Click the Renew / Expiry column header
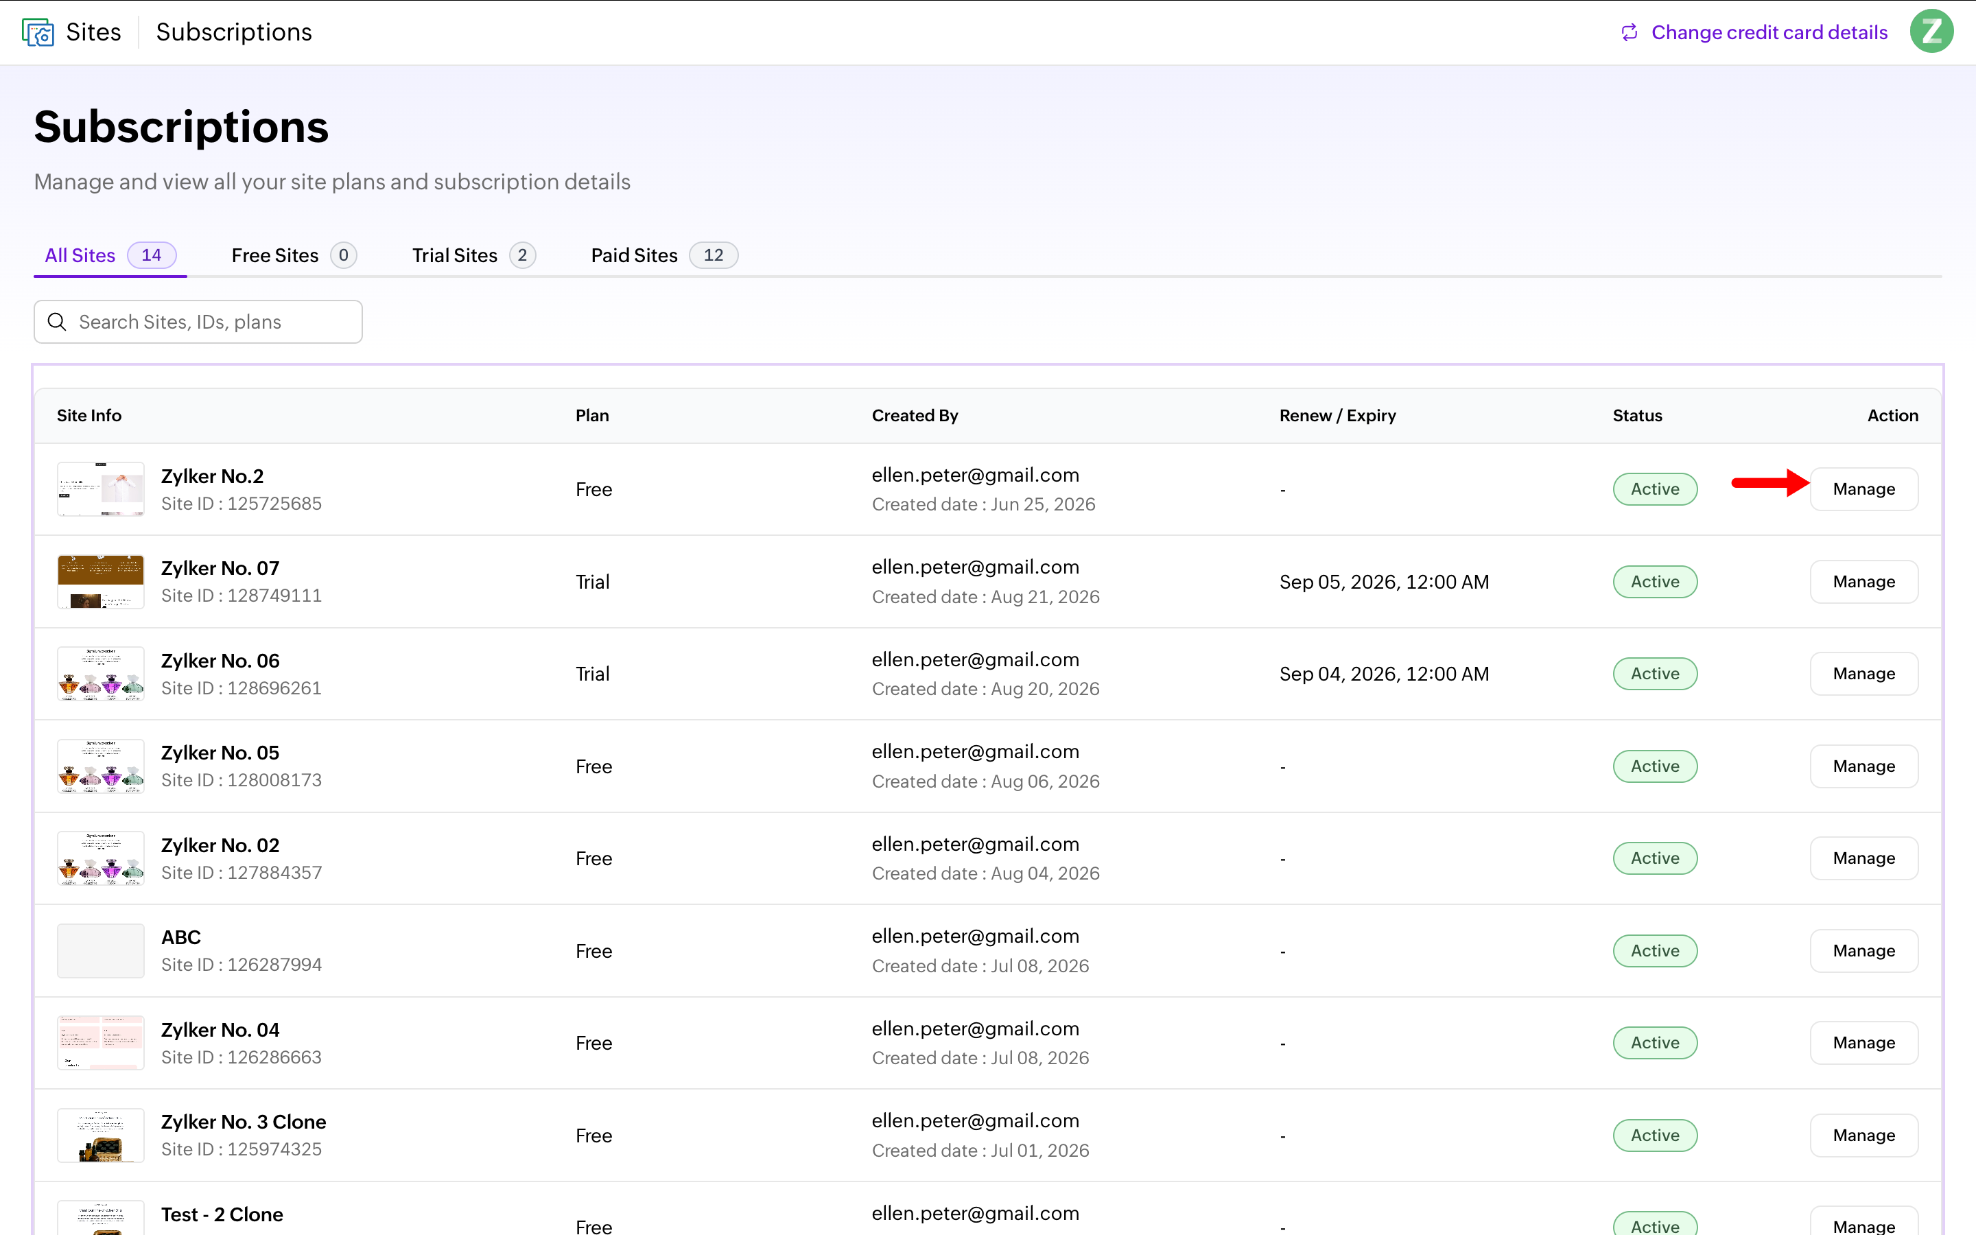The width and height of the screenshot is (1976, 1235). (1337, 416)
